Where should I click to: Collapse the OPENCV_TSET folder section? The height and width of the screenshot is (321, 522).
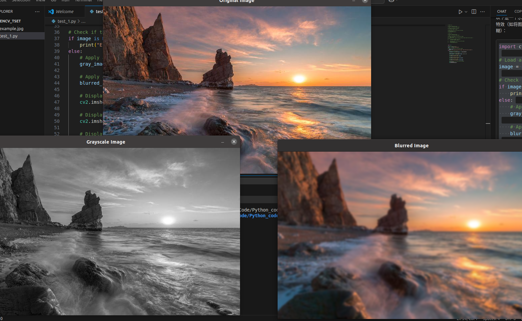(22, 21)
